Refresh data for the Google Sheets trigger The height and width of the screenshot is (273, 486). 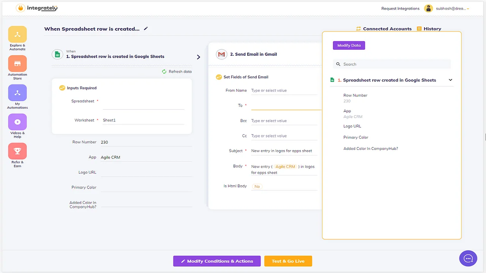[177, 71]
